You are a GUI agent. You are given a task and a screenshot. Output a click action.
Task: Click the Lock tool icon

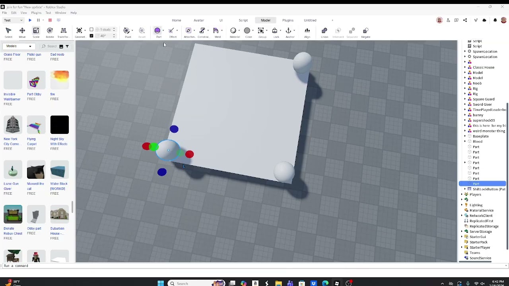[275, 31]
